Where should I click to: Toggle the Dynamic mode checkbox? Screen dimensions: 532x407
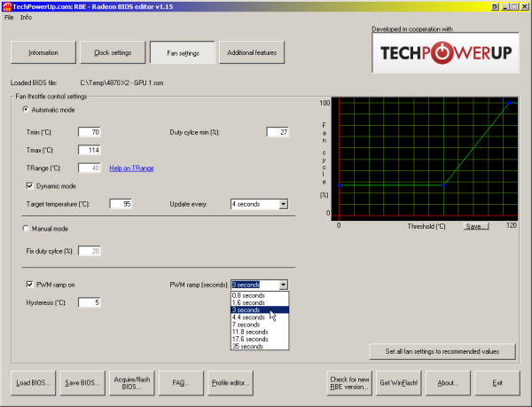pos(30,185)
